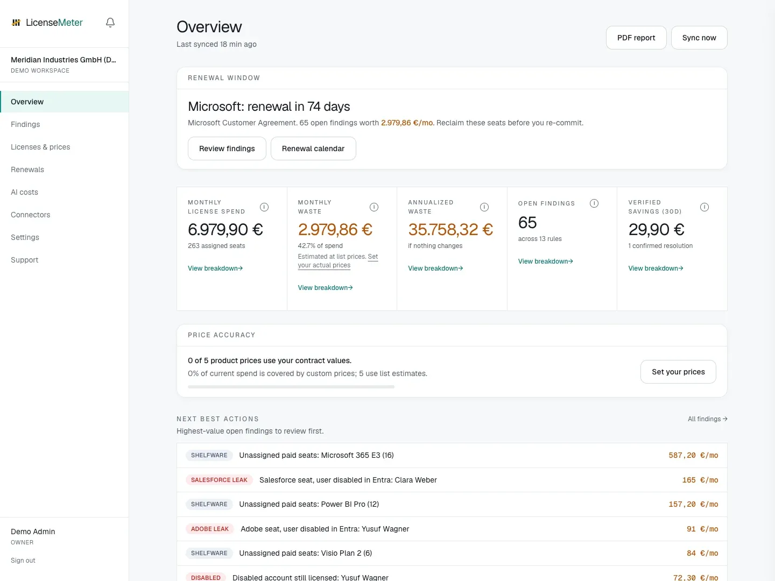
Task: View breakdown of Open Findings
Action: (x=545, y=261)
